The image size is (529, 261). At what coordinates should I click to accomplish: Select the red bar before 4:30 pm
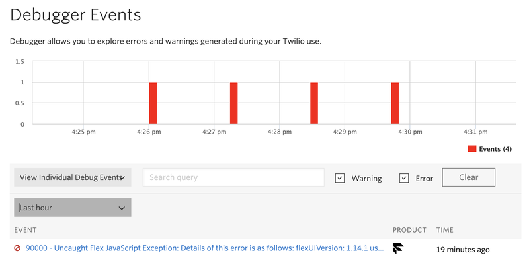tap(395, 103)
